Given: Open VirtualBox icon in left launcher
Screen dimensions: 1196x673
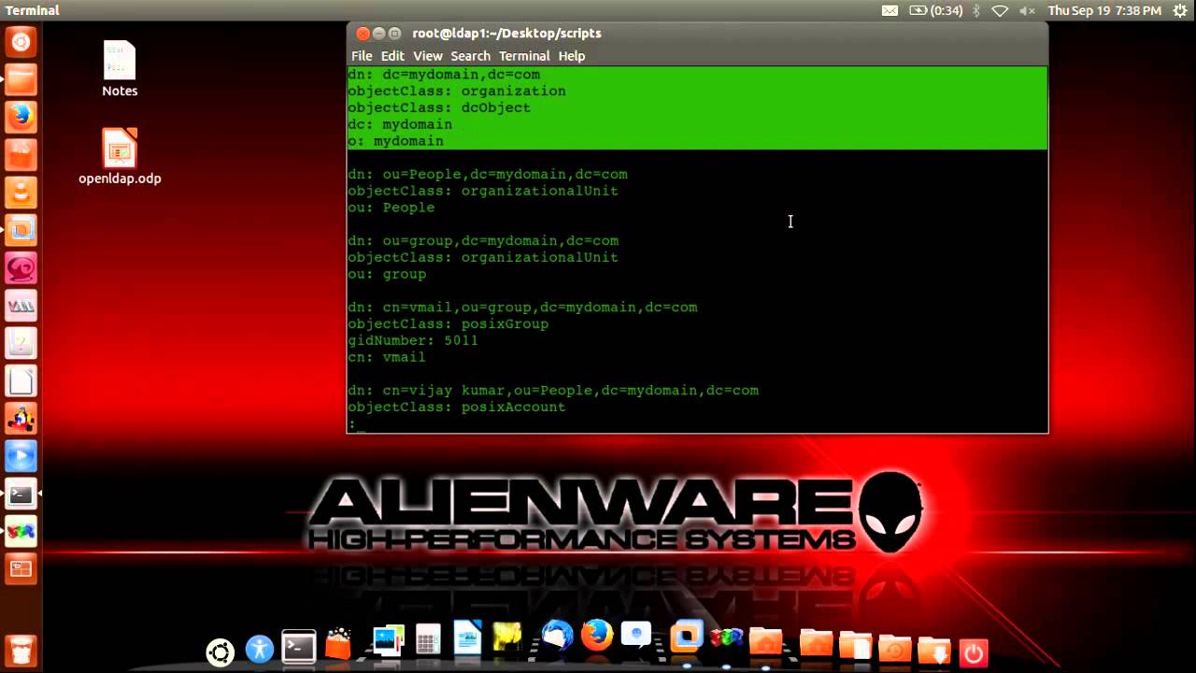Looking at the screenshot, I should [21, 230].
